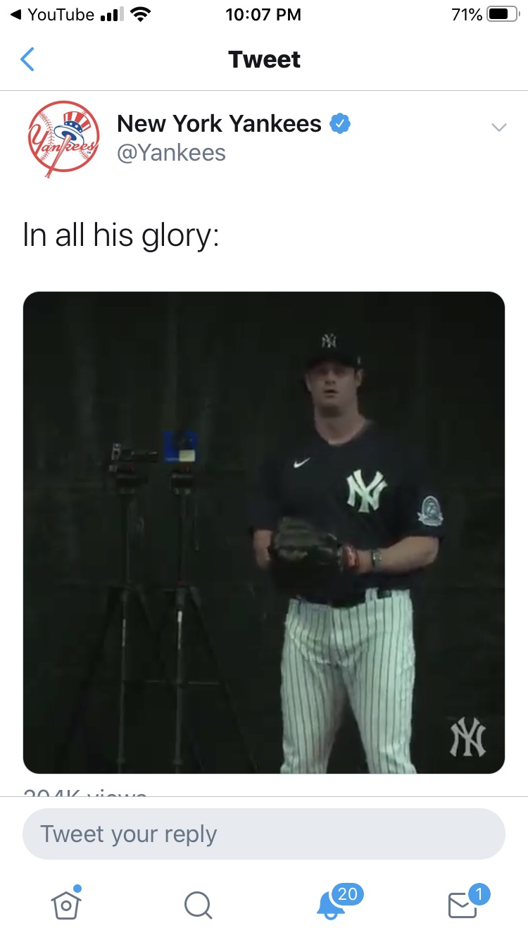Tap the NY watermark in video
Image resolution: width=528 pixels, height=940 pixels.
(x=468, y=738)
